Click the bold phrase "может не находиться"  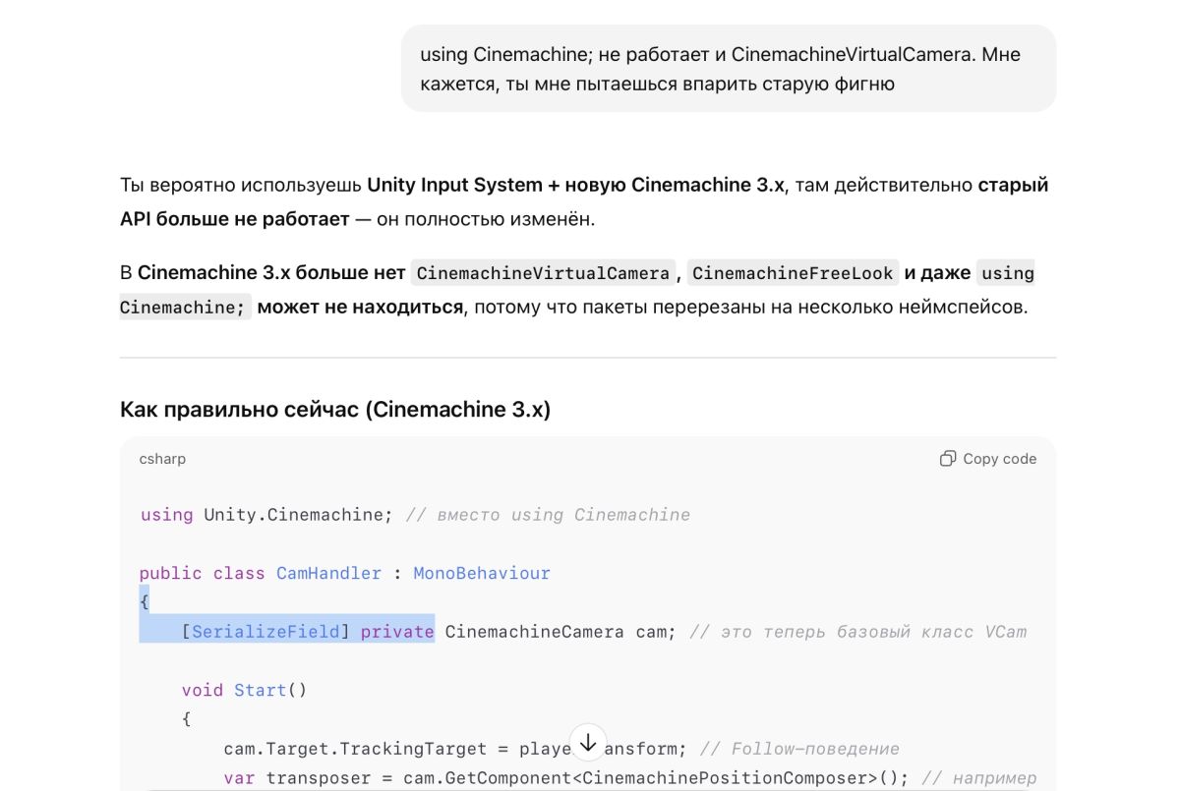point(359,307)
